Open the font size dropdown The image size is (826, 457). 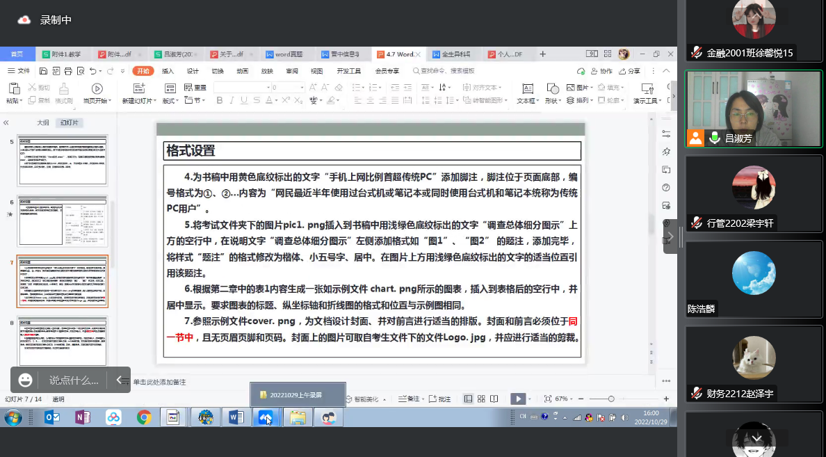(301, 88)
